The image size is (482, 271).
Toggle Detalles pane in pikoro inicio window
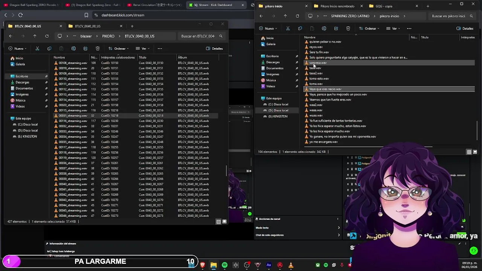465,29
